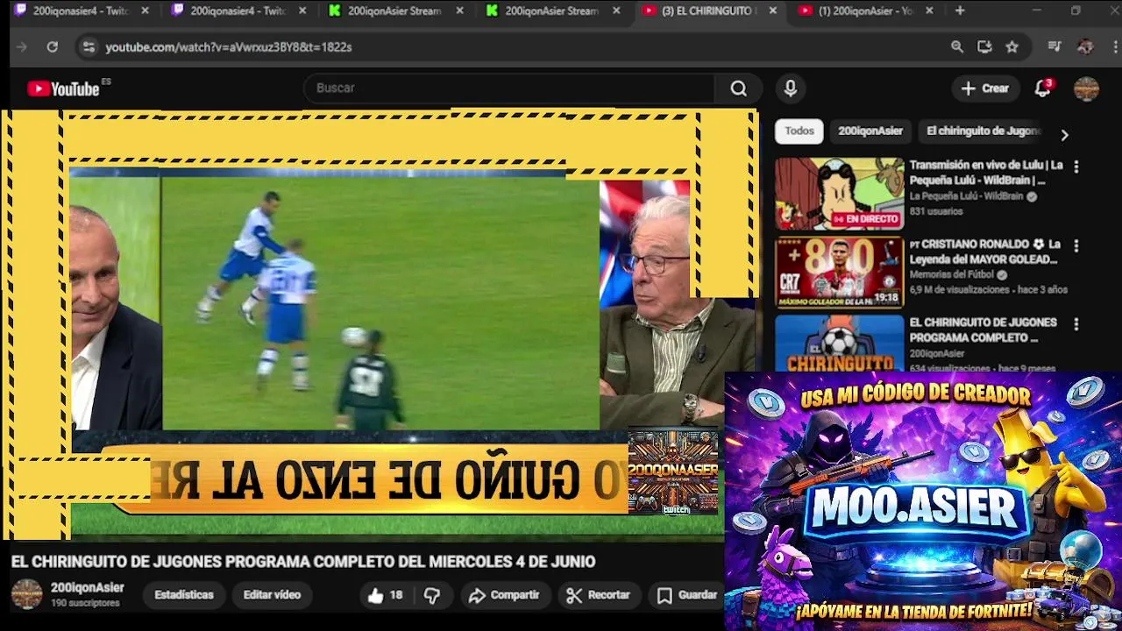Screen dimensions: 1122x631
Task: Select the Todos filter chip
Action: point(799,131)
